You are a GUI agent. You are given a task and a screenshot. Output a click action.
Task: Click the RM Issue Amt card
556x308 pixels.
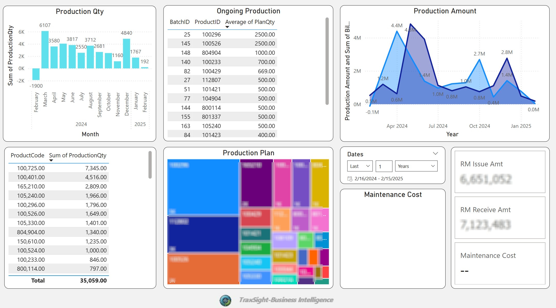click(500, 172)
